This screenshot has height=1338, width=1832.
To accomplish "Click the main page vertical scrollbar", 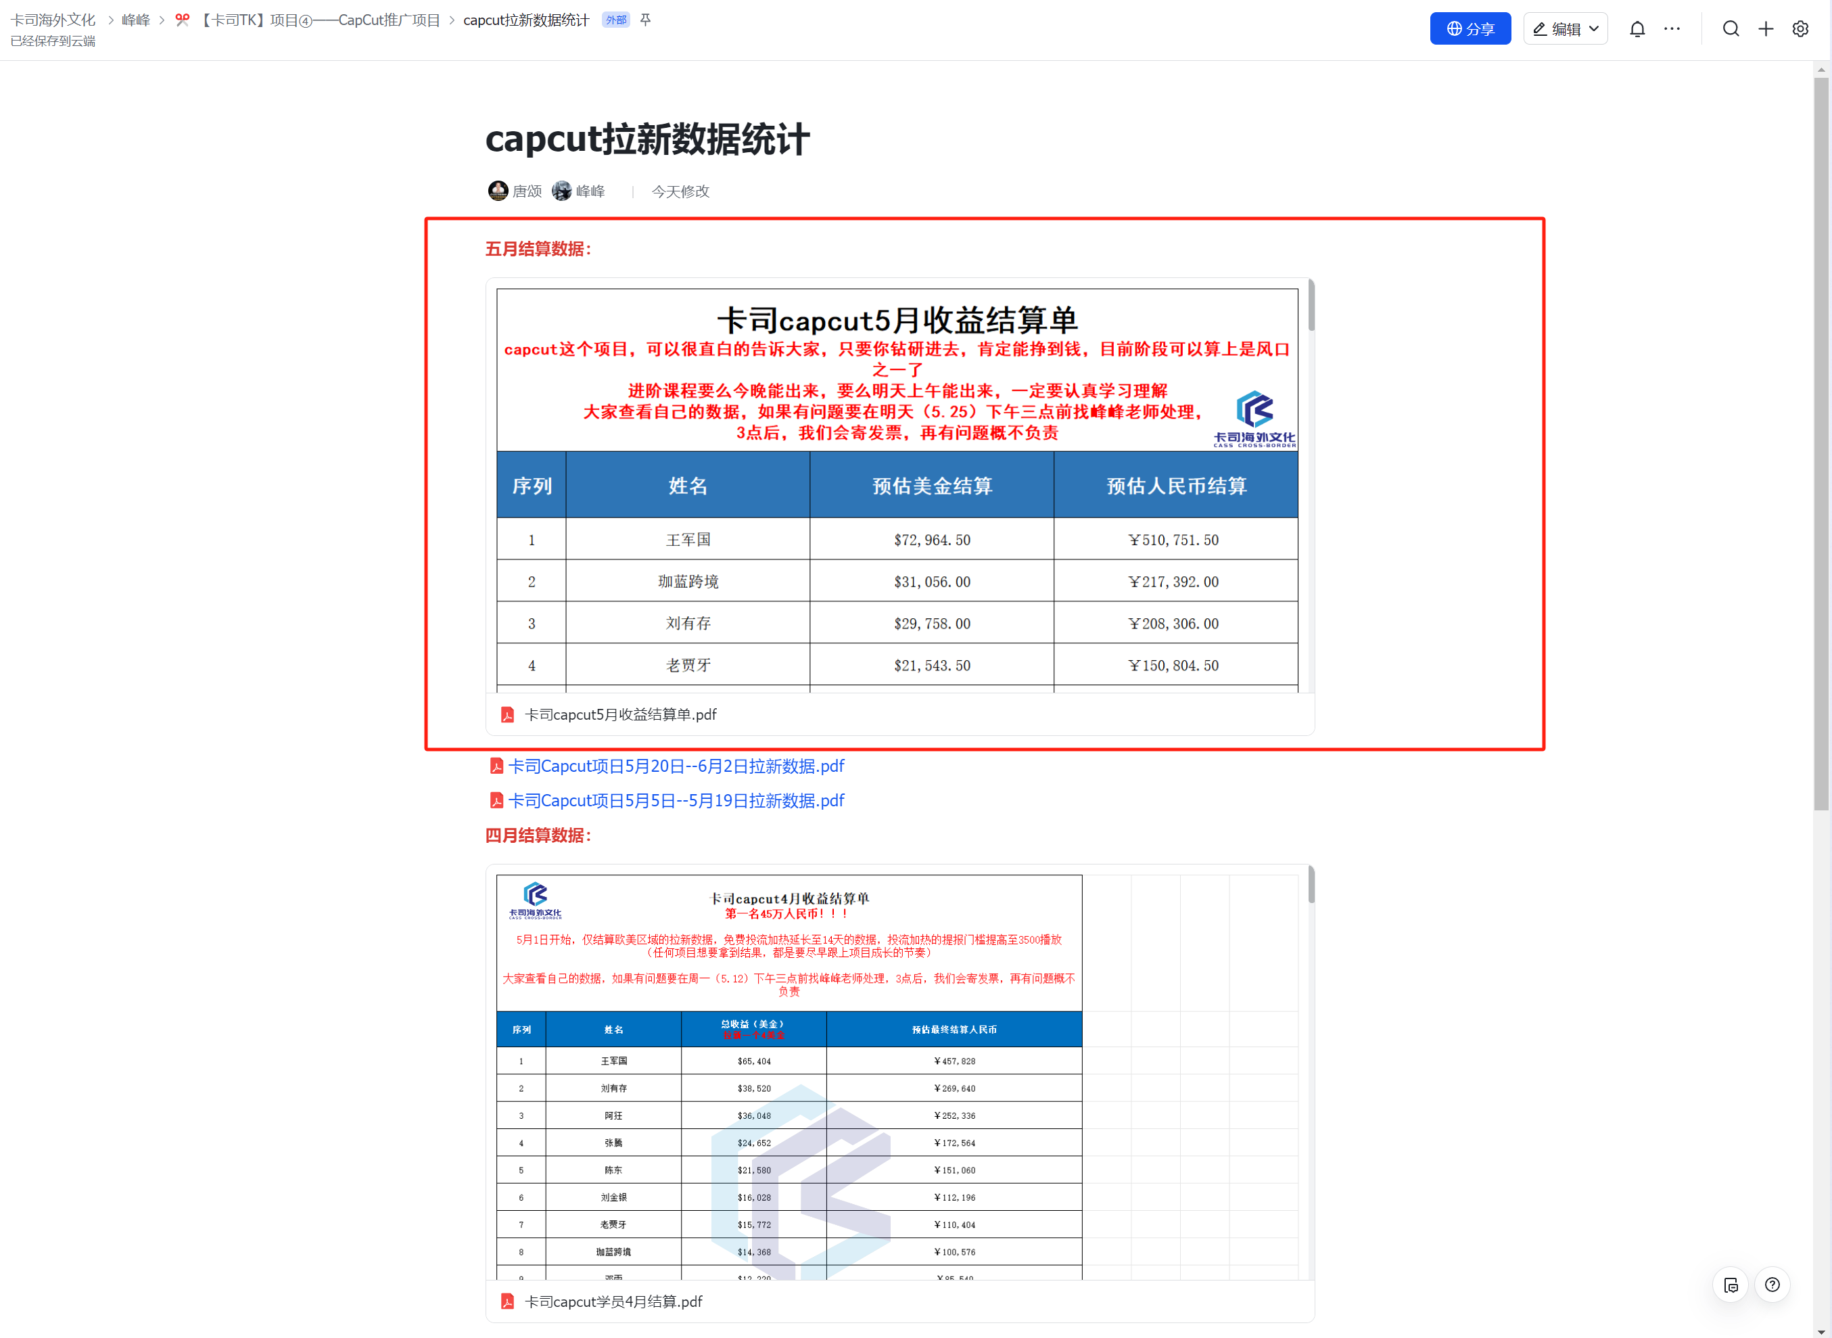I will click(1821, 444).
